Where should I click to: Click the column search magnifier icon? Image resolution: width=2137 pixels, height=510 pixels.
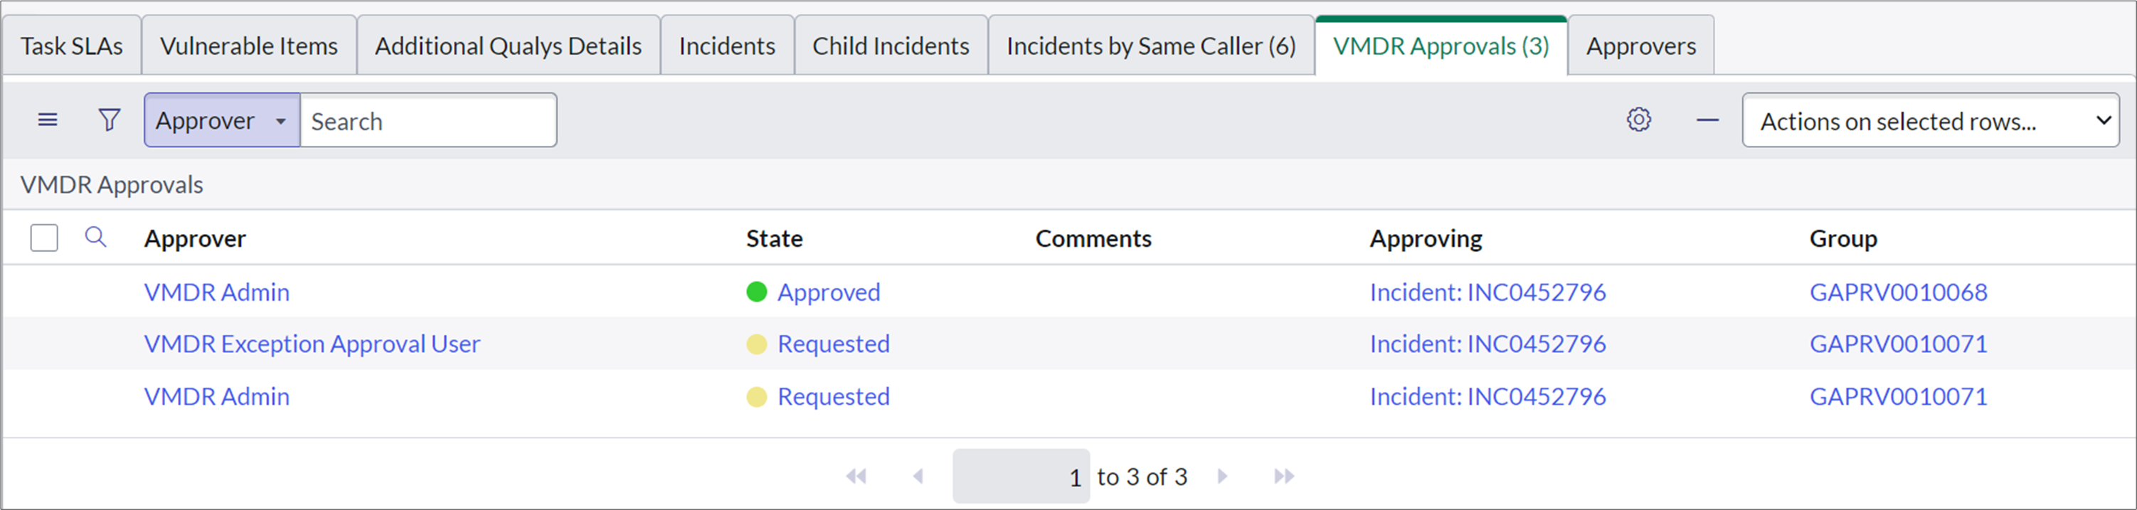click(x=96, y=238)
